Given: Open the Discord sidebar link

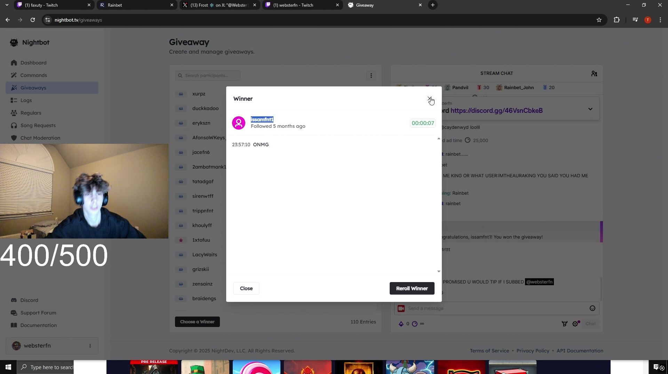Looking at the screenshot, I should coord(52,300).
